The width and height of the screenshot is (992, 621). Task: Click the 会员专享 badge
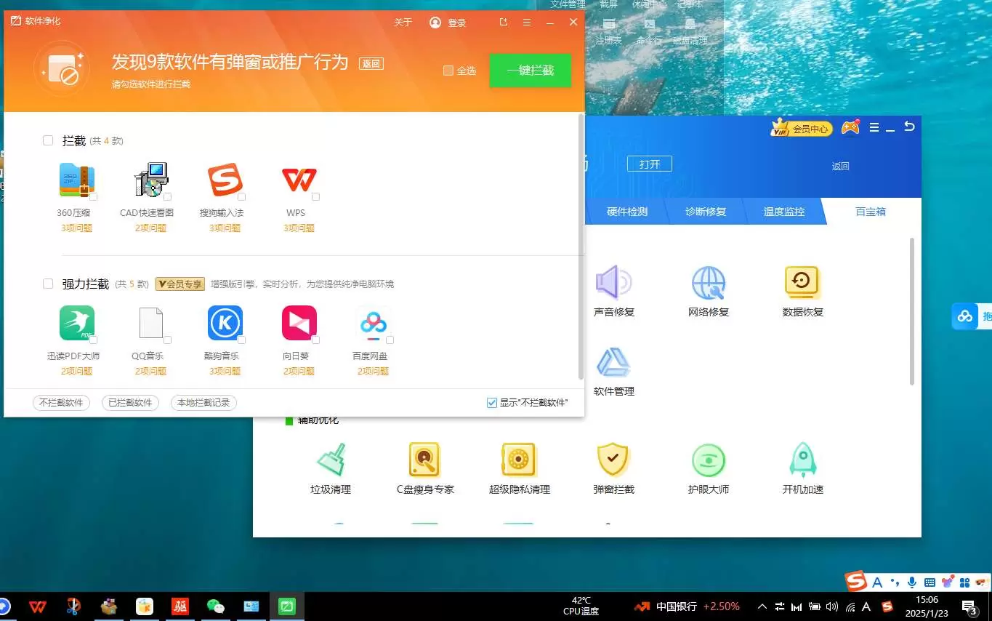point(180,284)
